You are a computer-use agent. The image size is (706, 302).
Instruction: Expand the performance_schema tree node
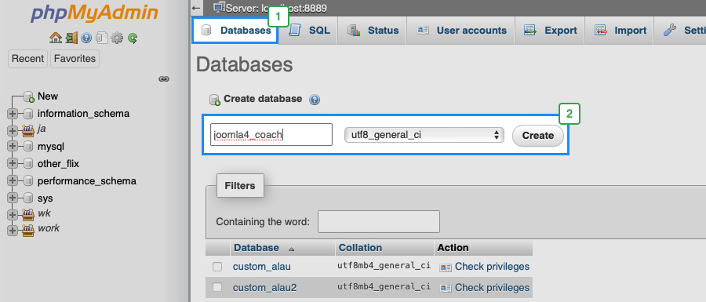[x=13, y=181]
